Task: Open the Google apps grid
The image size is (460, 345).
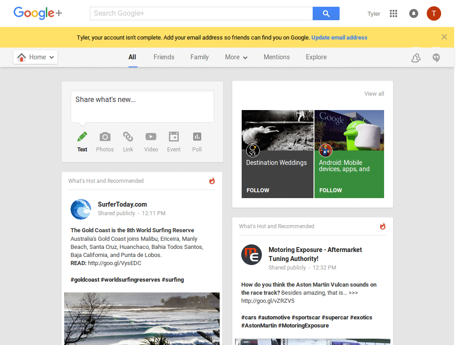Action: [393, 13]
